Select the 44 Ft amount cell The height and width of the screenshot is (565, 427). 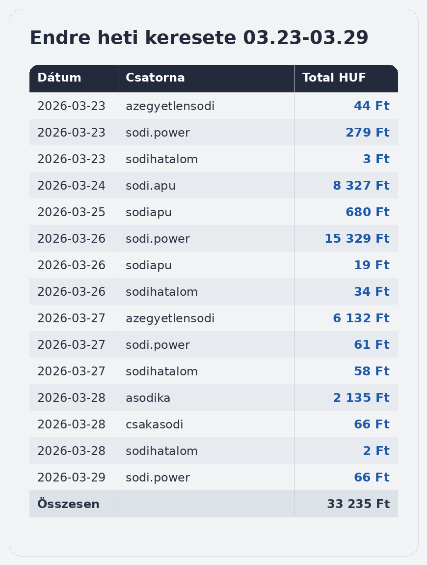[x=372, y=106]
